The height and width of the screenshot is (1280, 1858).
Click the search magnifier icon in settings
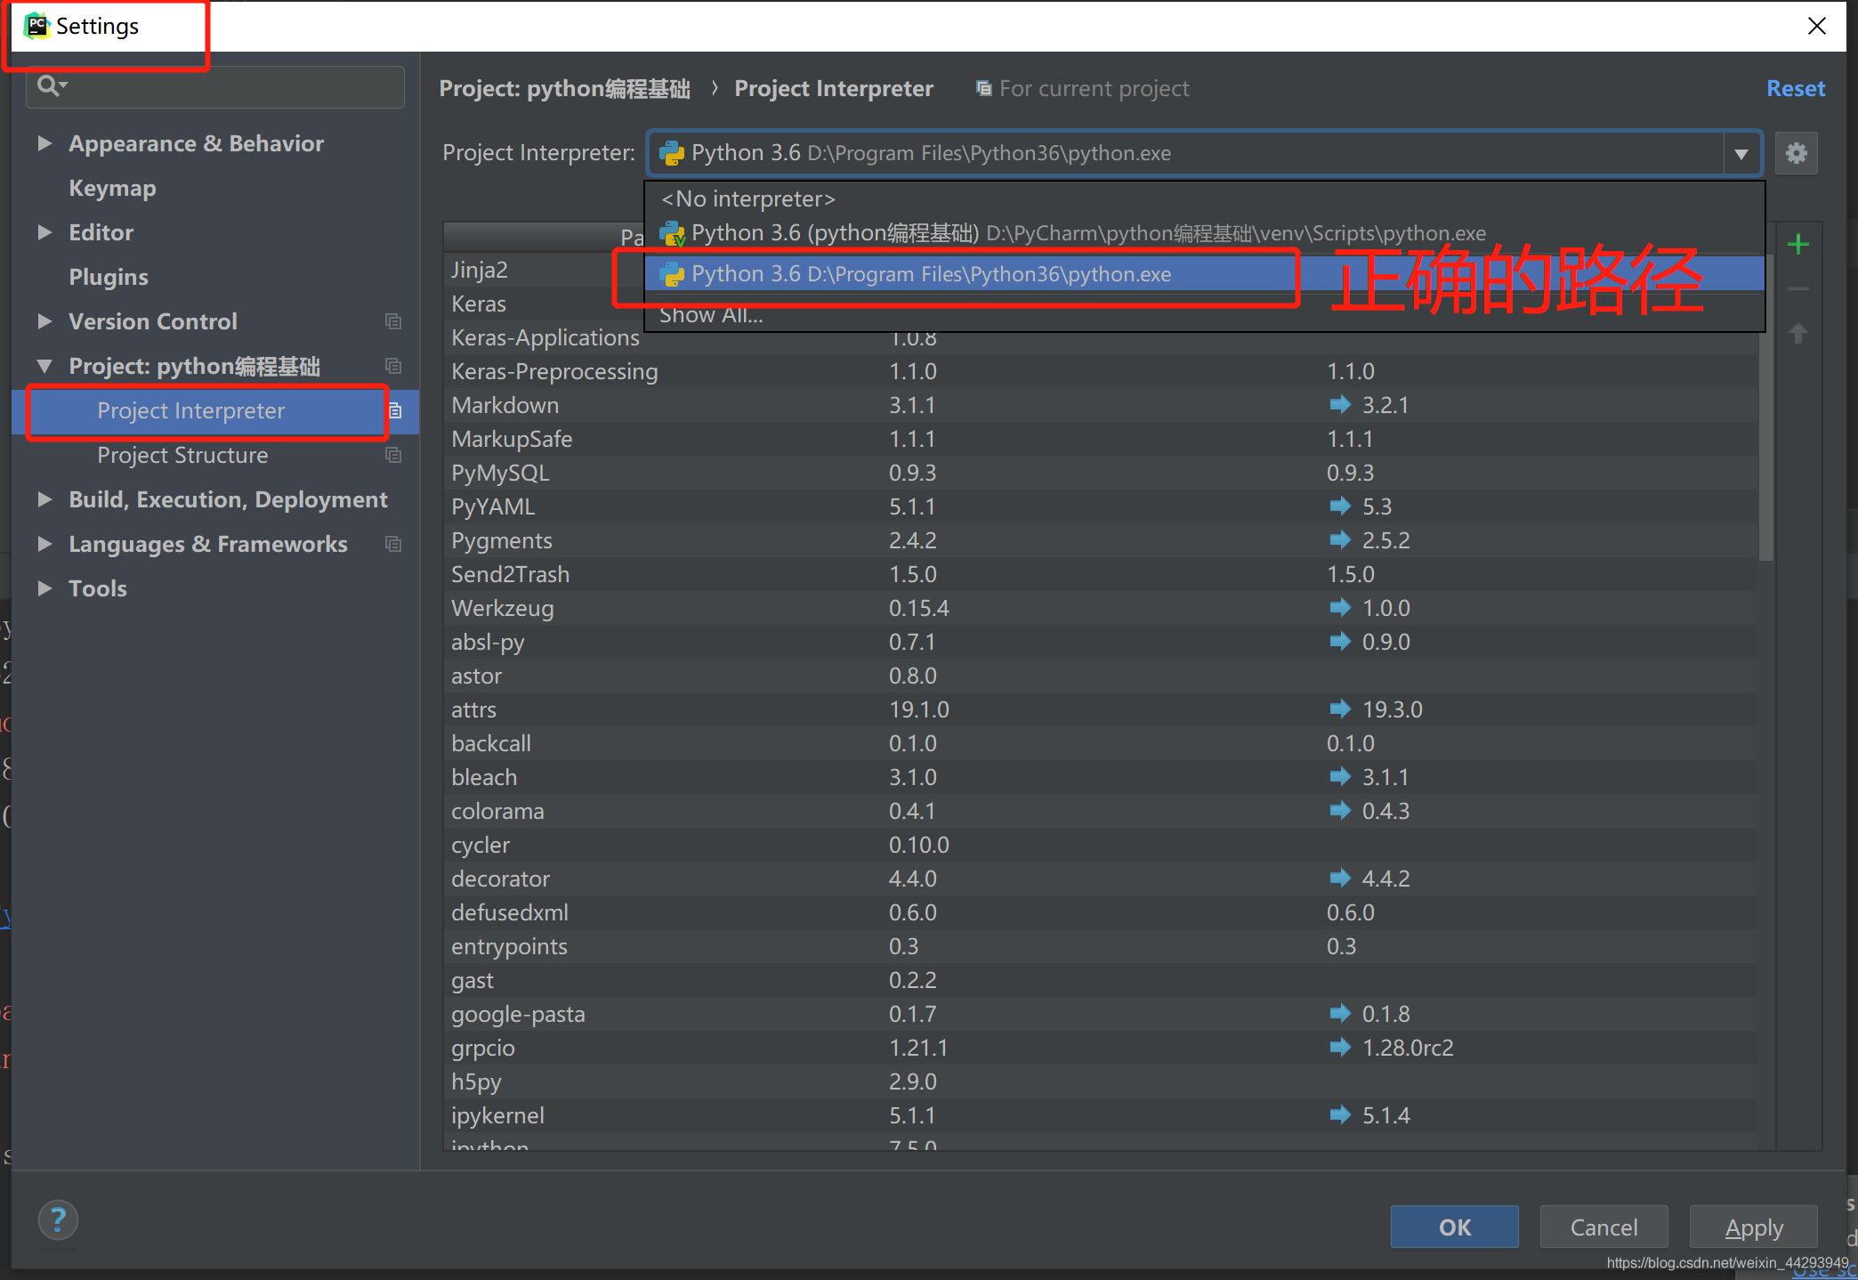pos(51,85)
